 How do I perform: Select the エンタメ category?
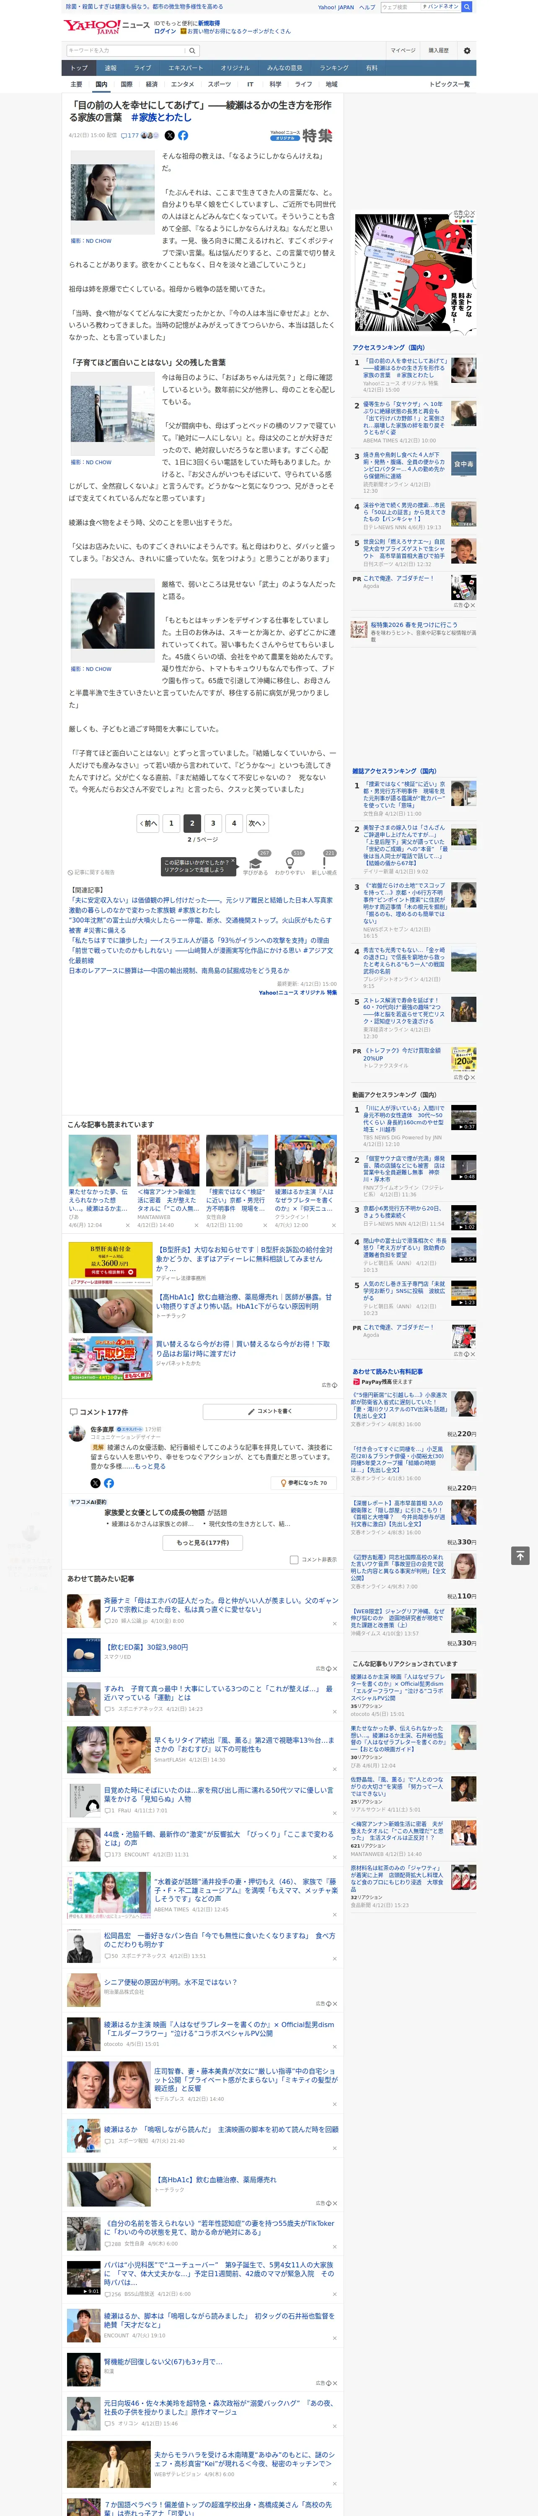(183, 84)
